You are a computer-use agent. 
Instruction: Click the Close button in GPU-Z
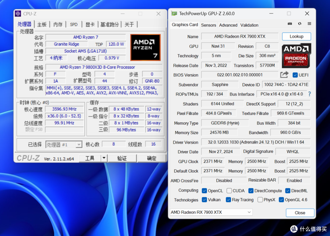[300, 213]
